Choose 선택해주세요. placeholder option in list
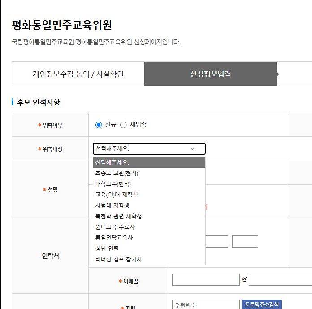This screenshot has width=312, height=309. coord(149,162)
